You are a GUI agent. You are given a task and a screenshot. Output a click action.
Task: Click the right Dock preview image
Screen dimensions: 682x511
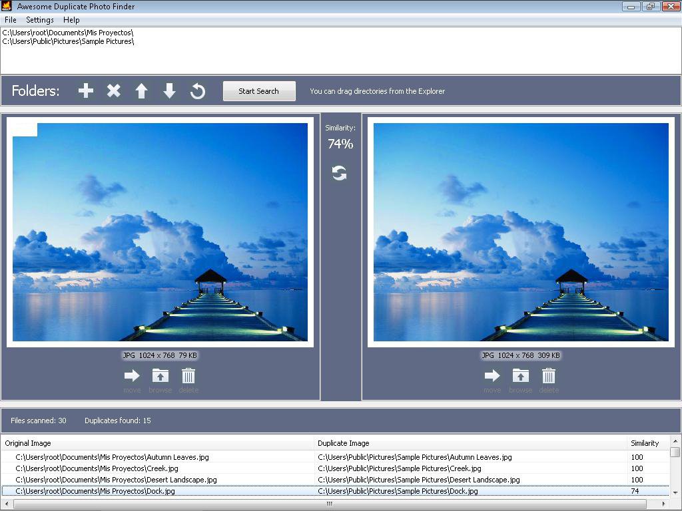pos(521,232)
